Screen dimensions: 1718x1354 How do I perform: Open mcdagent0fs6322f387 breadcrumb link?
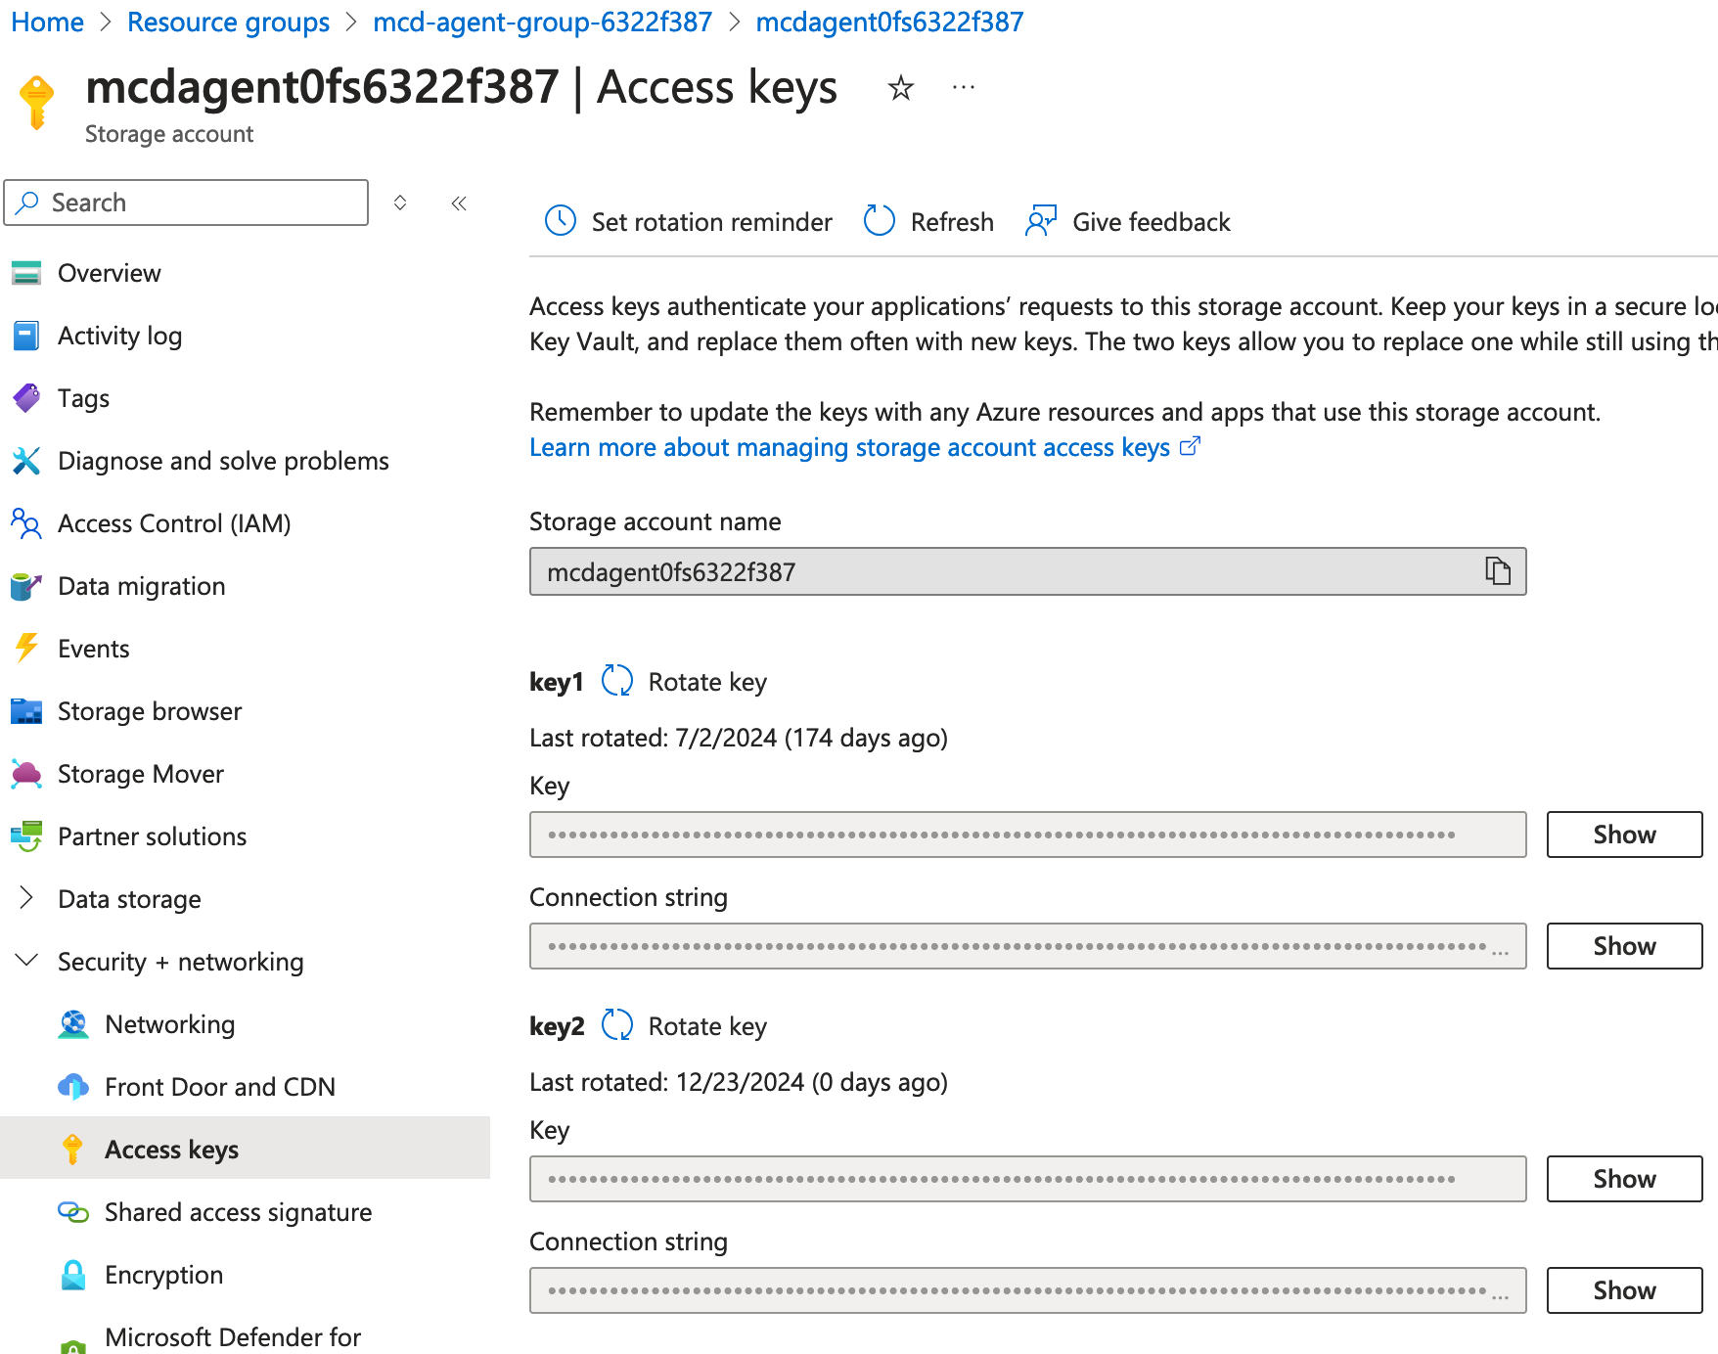(x=889, y=22)
